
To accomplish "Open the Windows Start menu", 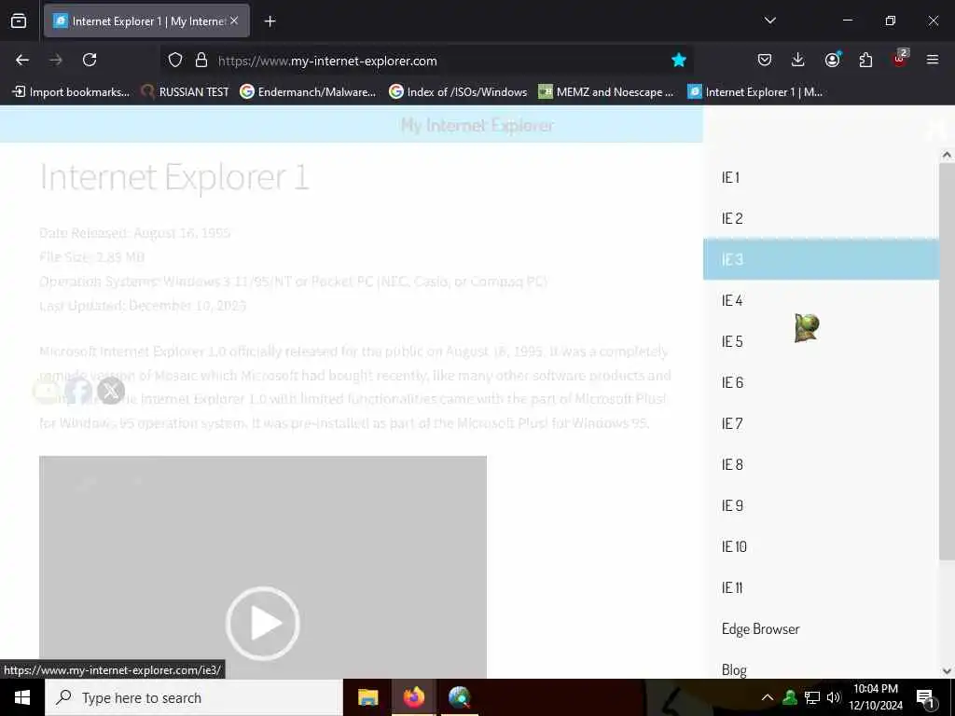I will click(x=22, y=697).
